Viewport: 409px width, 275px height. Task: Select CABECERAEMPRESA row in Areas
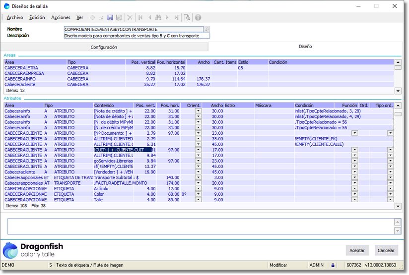coord(199,73)
